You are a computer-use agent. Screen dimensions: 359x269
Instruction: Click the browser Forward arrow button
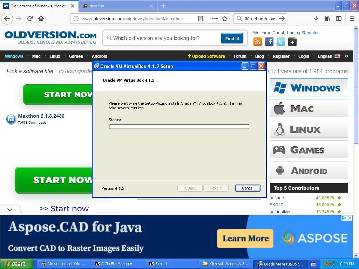19,19
